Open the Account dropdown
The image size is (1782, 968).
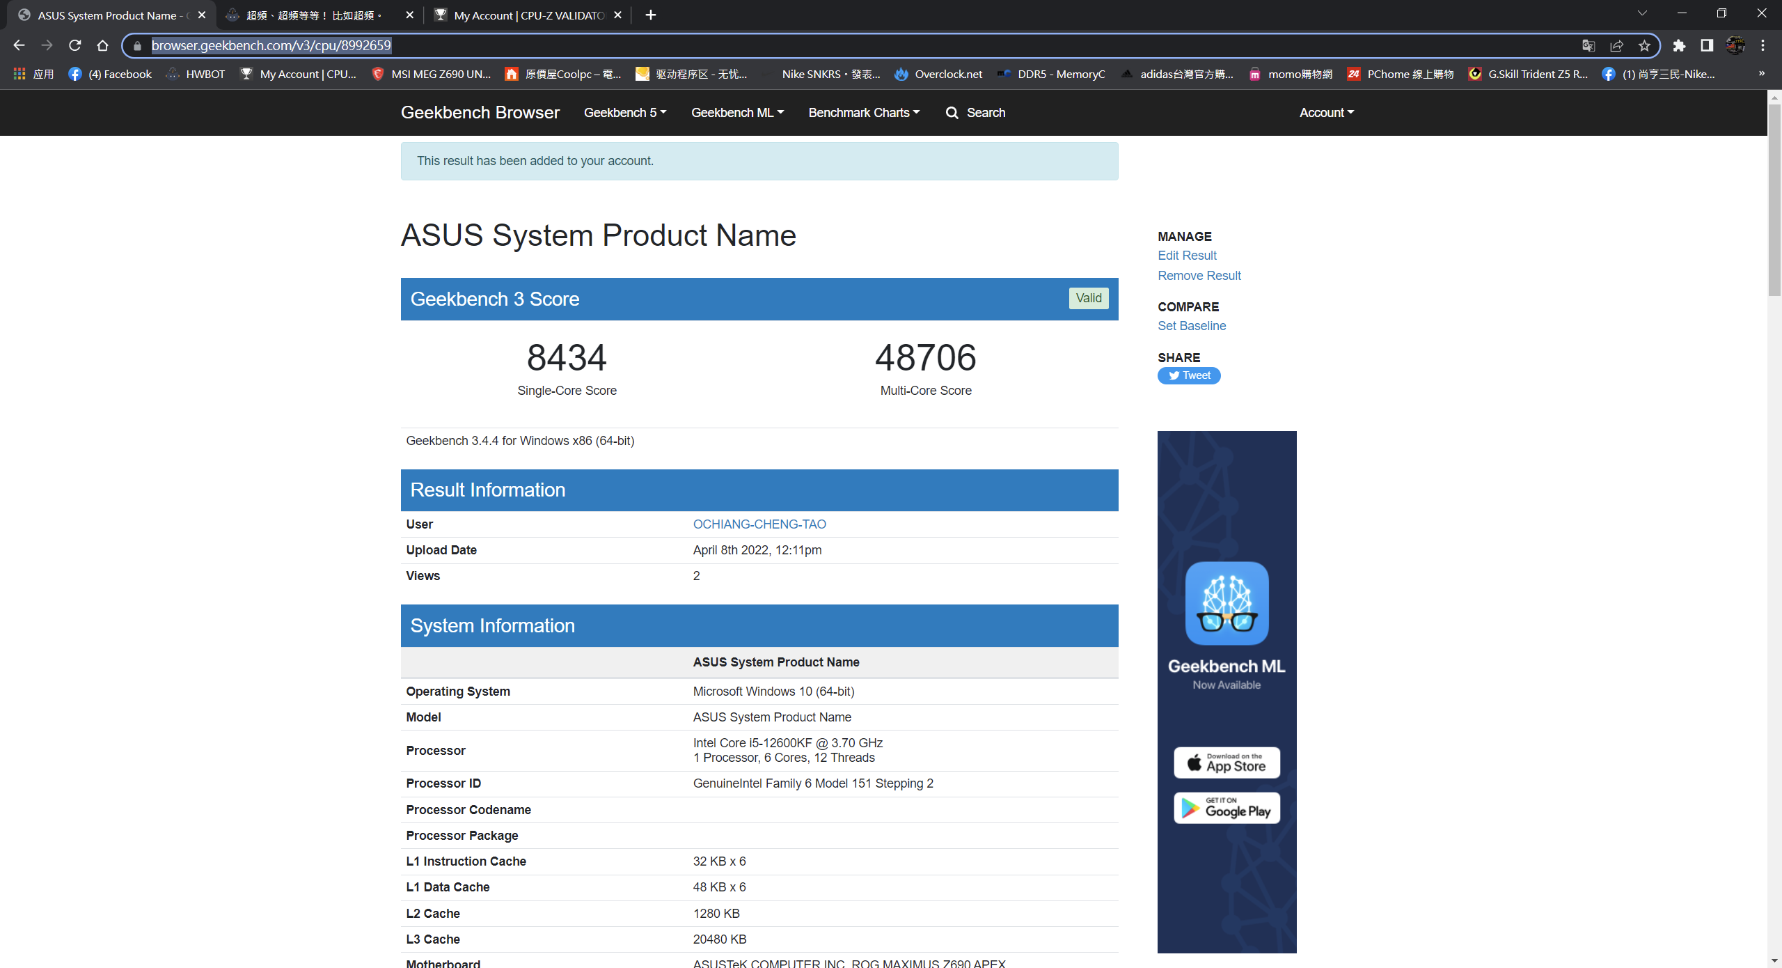[x=1327, y=113]
